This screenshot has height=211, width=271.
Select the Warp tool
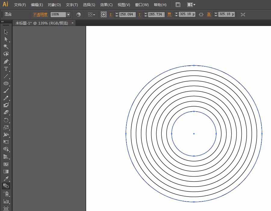6,135
